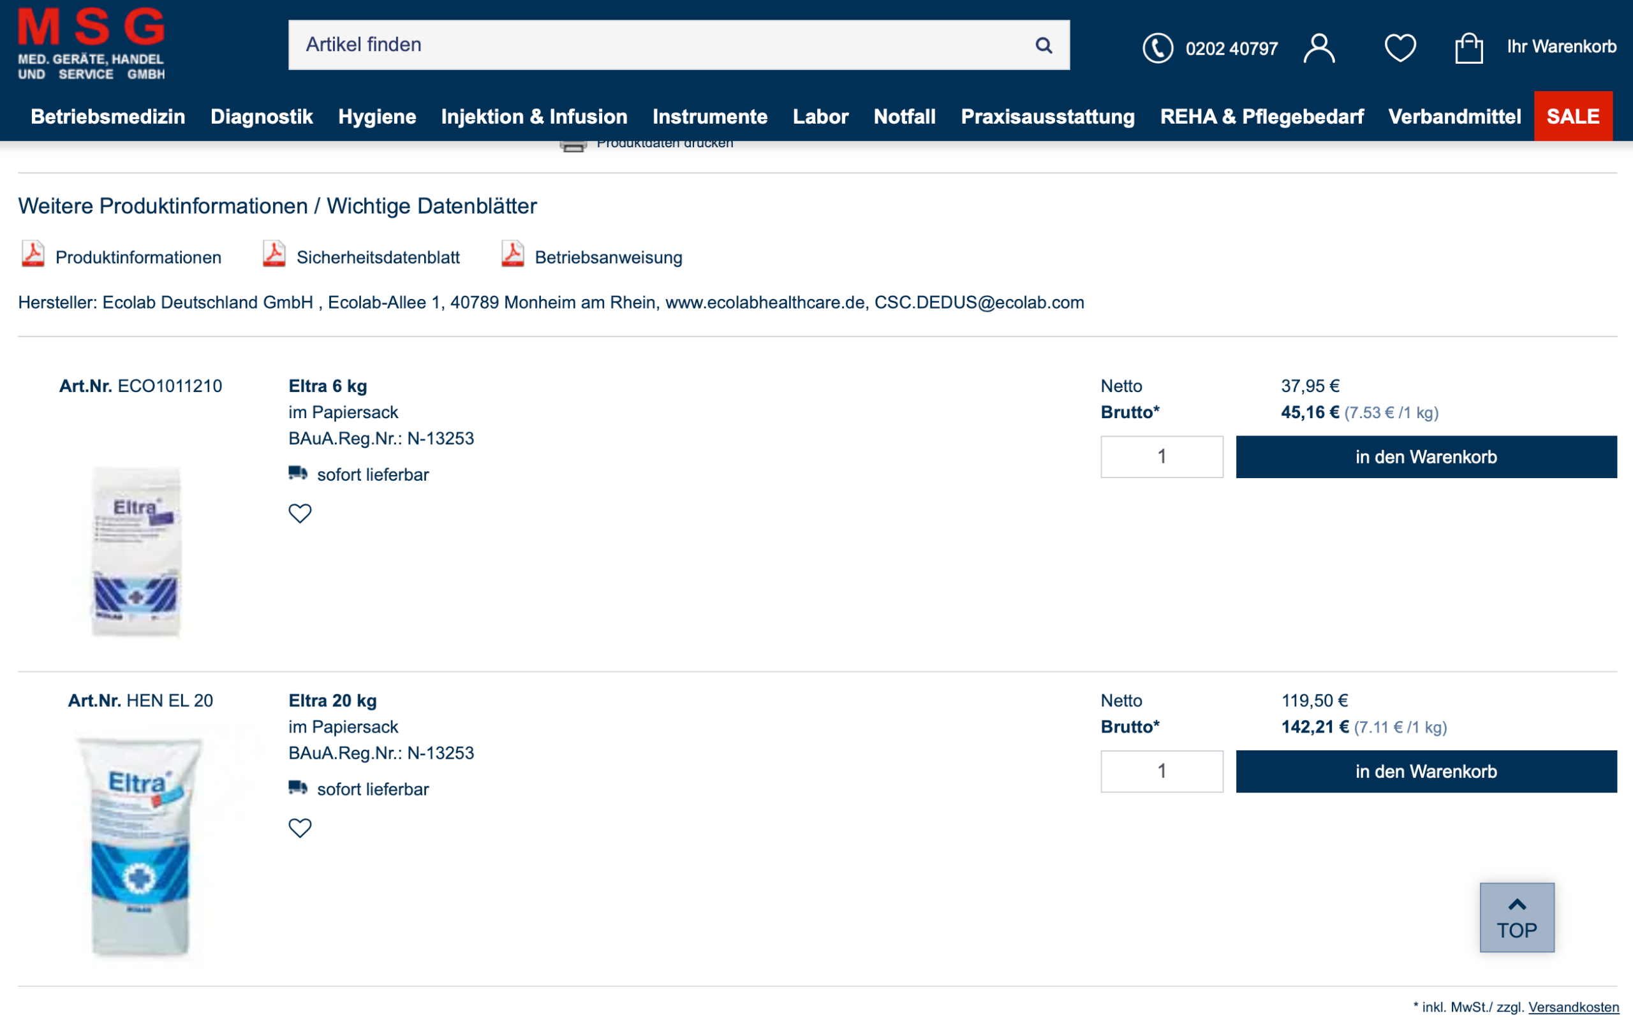Open the Hygiene menu
This screenshot has height=1020, width=1633.
click(x=376, y=117)
